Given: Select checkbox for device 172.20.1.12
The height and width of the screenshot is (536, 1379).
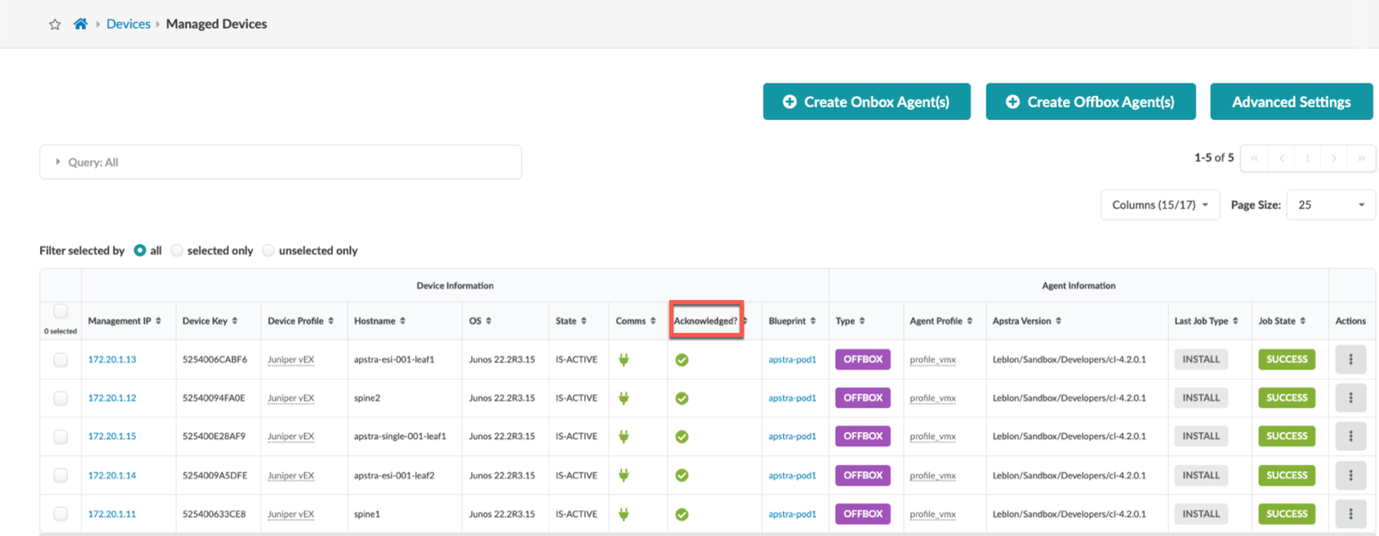Looking at the screenshot, I should tap(61, 398).
